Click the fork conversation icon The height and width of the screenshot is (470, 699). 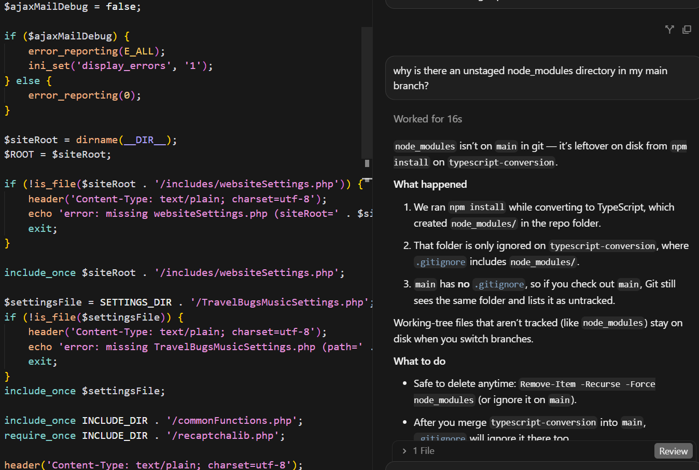point(669,30)
